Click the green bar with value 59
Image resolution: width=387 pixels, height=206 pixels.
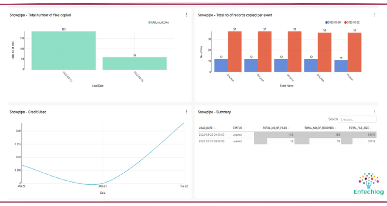pos(134,63)
